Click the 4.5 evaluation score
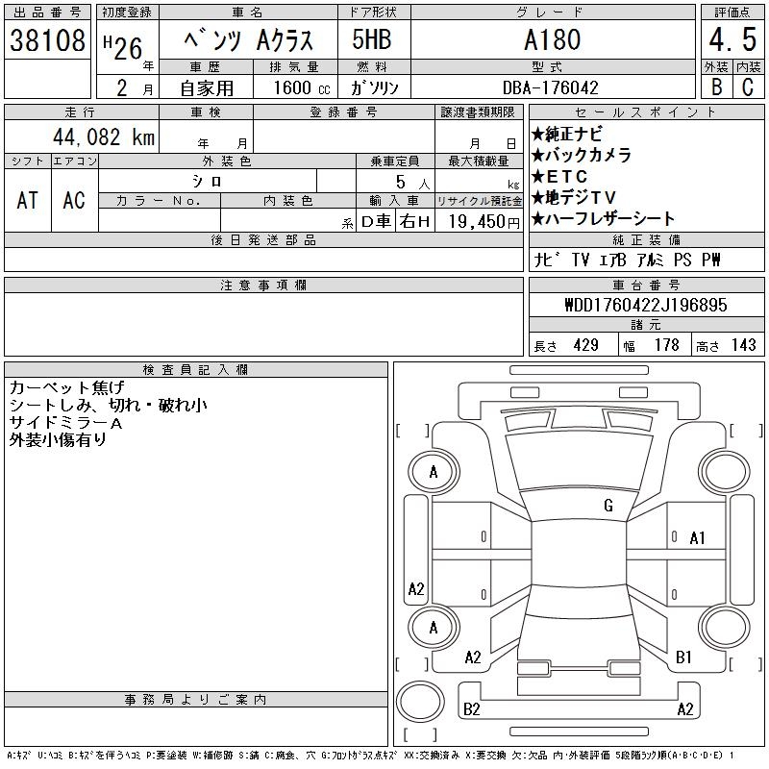 pos(732,39)
